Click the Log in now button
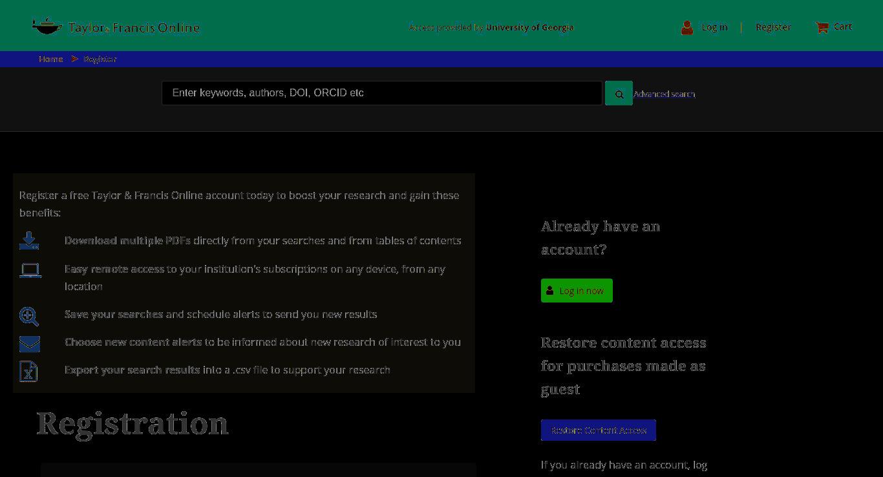Viewport: 883px width, 477px height. [577, 291]
